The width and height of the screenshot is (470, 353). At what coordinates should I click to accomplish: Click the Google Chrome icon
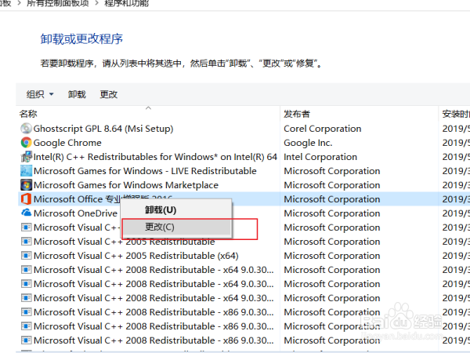coord(26,143)
